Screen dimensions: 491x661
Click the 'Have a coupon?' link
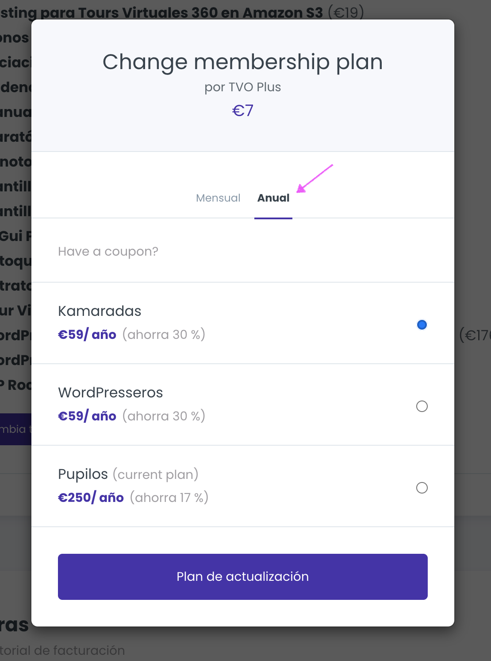(x=108, y=252)
